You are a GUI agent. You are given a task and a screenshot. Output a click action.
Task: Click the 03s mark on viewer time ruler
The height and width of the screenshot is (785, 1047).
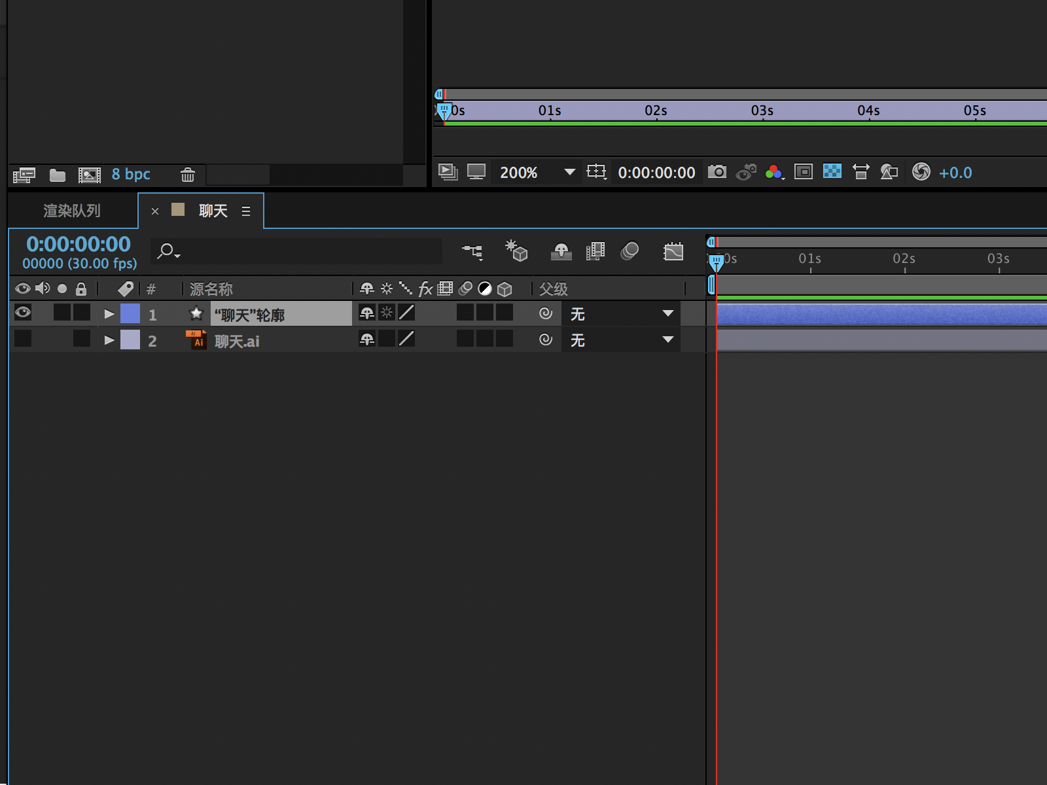762,111
